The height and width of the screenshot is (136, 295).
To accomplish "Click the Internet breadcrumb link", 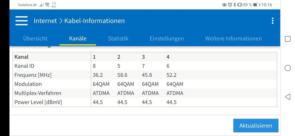I will tap(45, 21).
